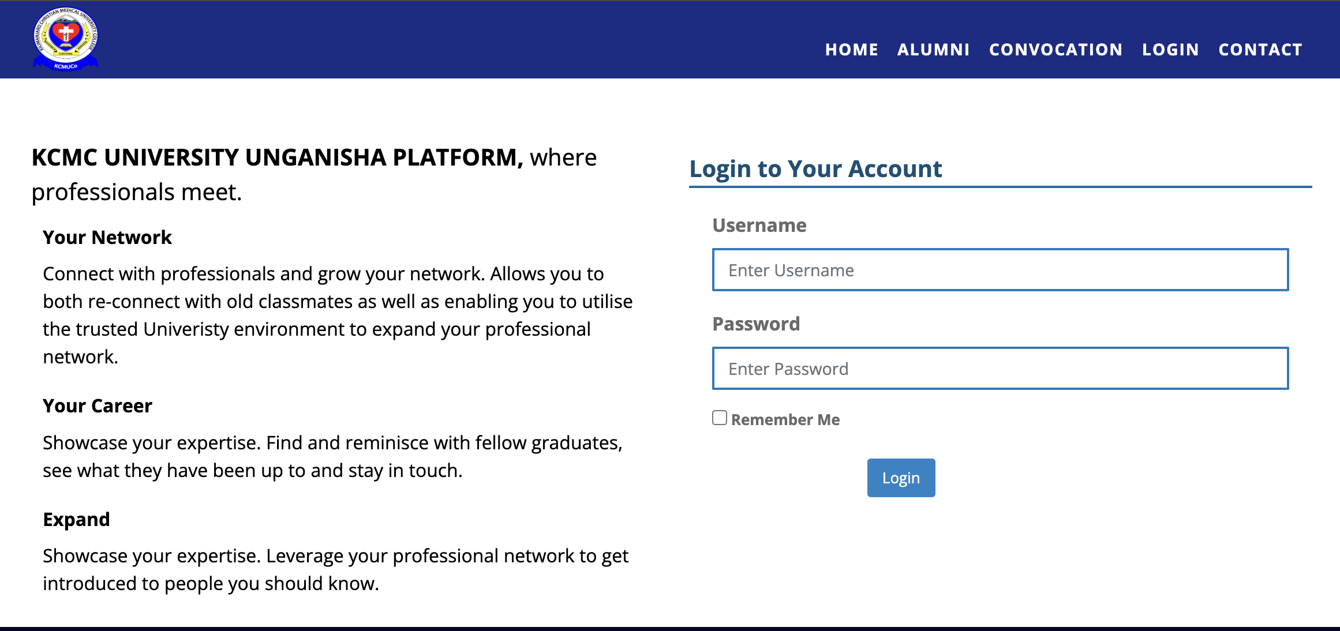The width and height of the screenshot is (1340, 631).
Task: Select LOGIN in the top navigation
Action: [1170, 50]
